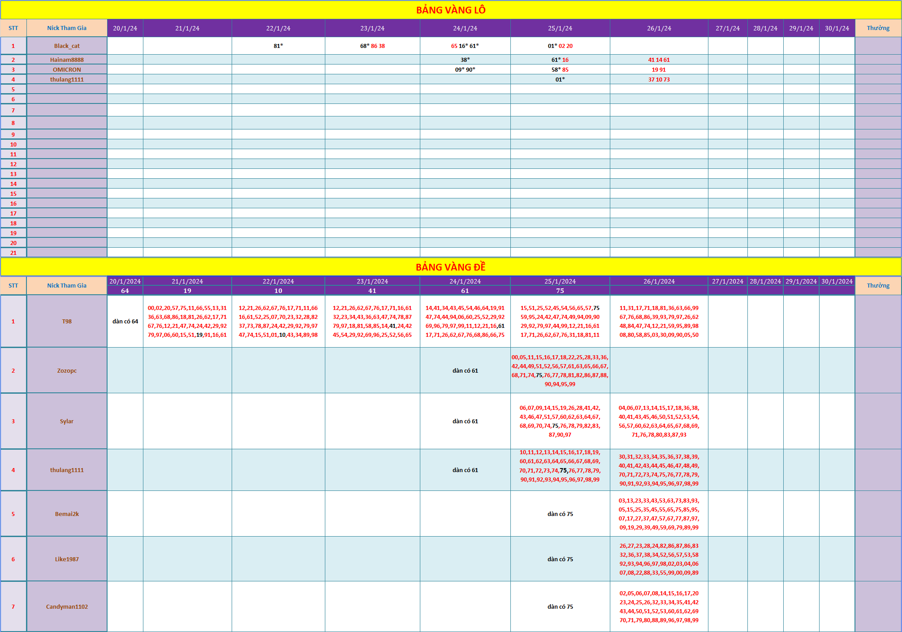The width and height of the screenshot is (902, 632).
Task: Click the cell containing 81*
Action: tap(278, 46)
